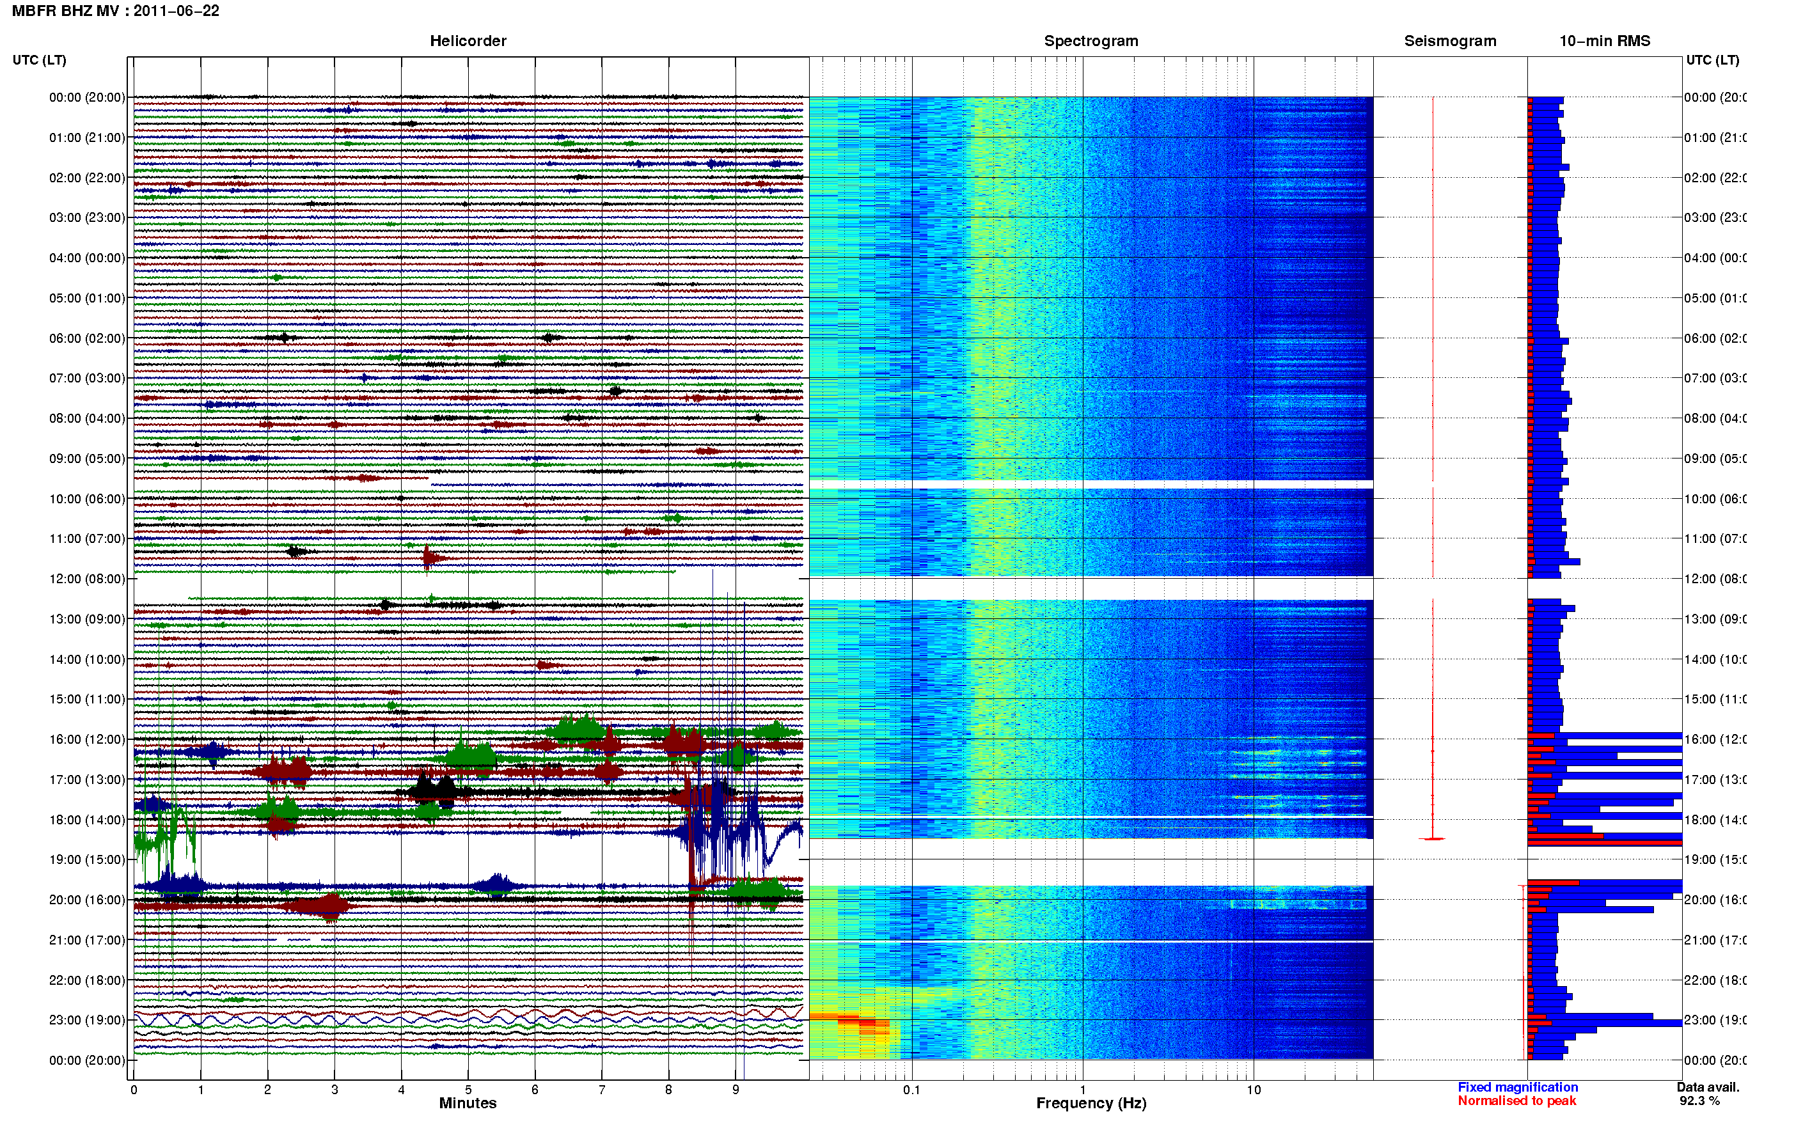This screenshot has width=1819, height=1137.
Task: Click the left time label '03:00 (23:00)'
Action: [87, 217]
